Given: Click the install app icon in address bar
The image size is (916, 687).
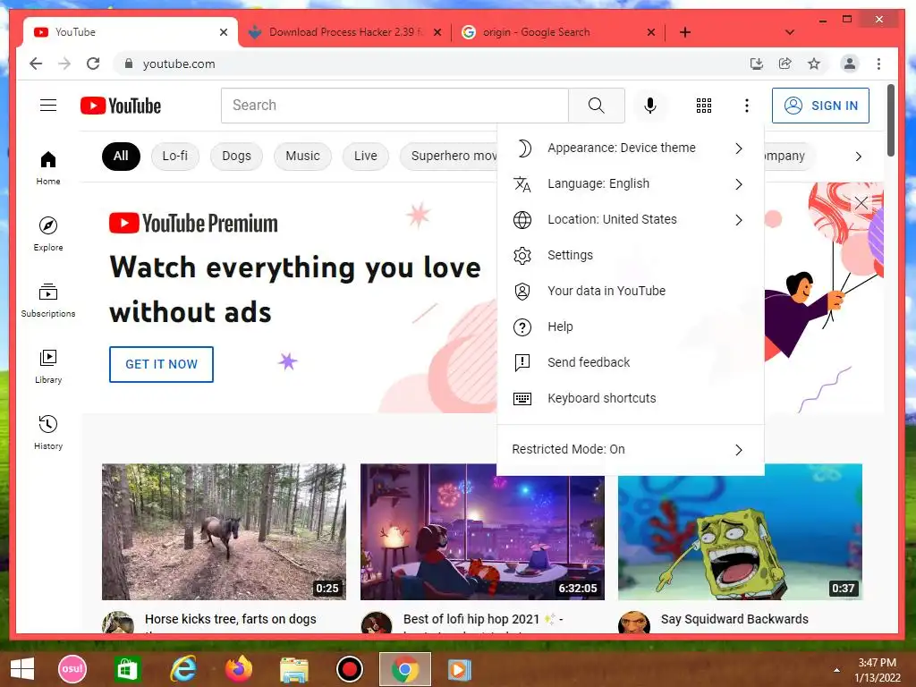Looking at the screenshot, I should point(757,64).
